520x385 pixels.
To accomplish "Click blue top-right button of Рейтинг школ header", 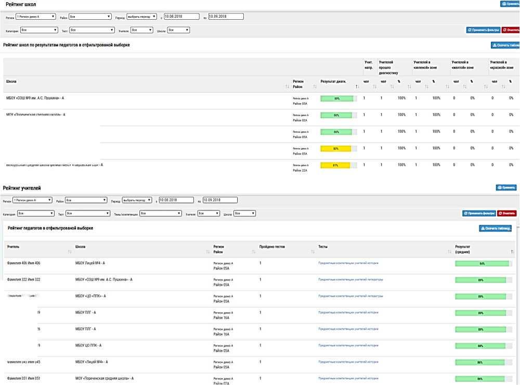I will tap(510, 4).
